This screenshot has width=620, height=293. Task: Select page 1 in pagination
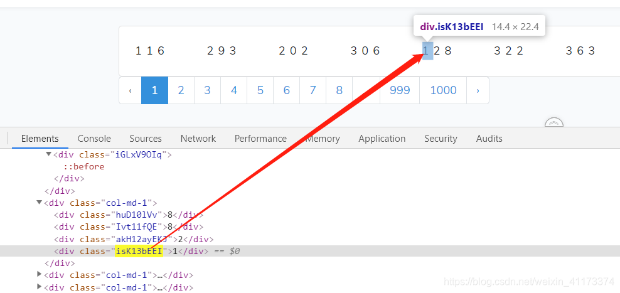coord(154,90)
